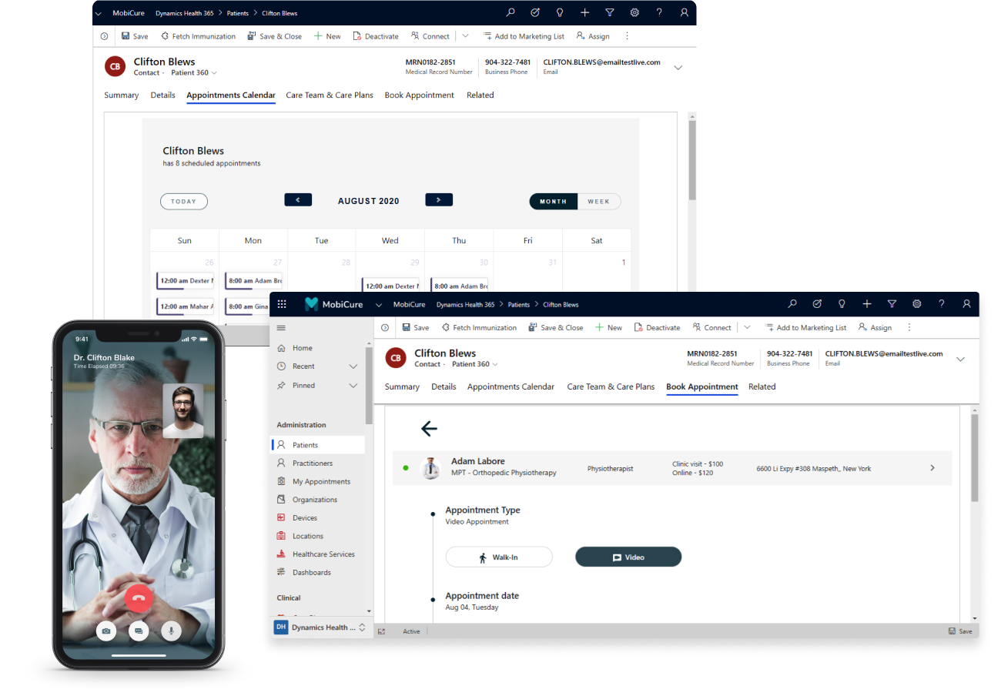Click Assign in the front window toolbar
The image size is (1001, 696).
(875, 327)
